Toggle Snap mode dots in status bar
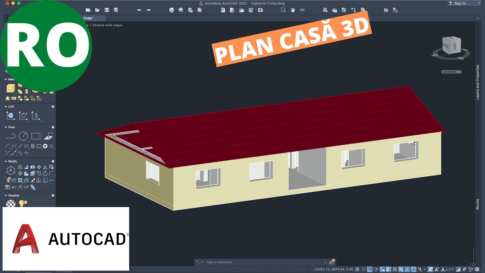The height and width of the screenshot is (273, 485). (363, 269)
